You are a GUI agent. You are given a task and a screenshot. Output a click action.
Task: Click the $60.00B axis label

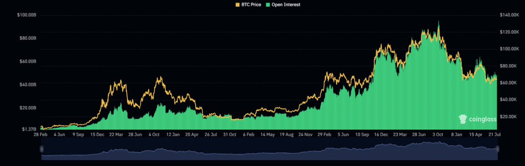pyautogui.click(x=28, y=62)
